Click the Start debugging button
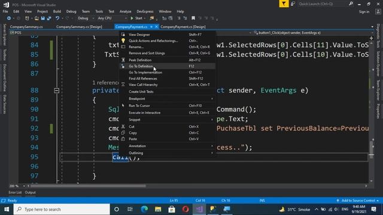The height and width of the screenshot is (215, 383). [136, 19]
